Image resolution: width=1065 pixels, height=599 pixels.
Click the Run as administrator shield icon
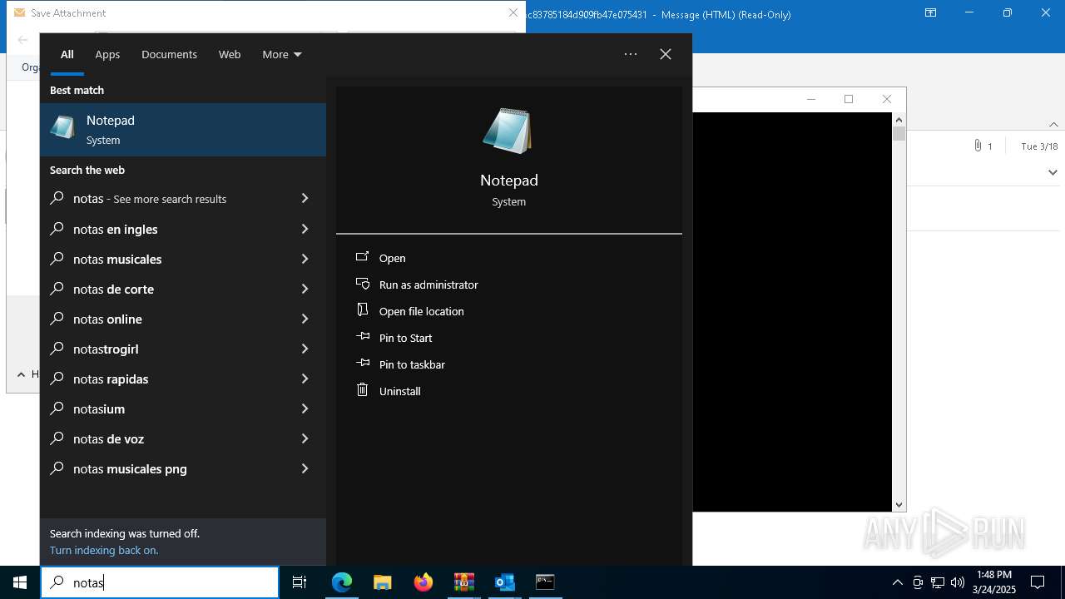click(363, 284)
